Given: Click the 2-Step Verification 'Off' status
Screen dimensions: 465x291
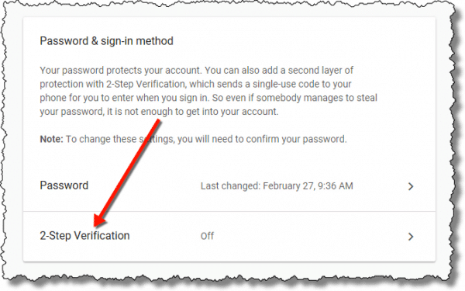Looking at the screenshot, I should click(x=207, y=236).
